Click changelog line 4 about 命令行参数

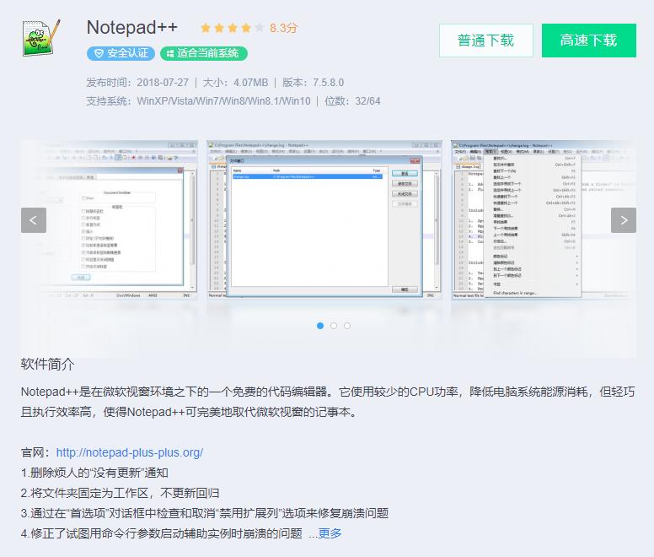click(x=162, y=533)
